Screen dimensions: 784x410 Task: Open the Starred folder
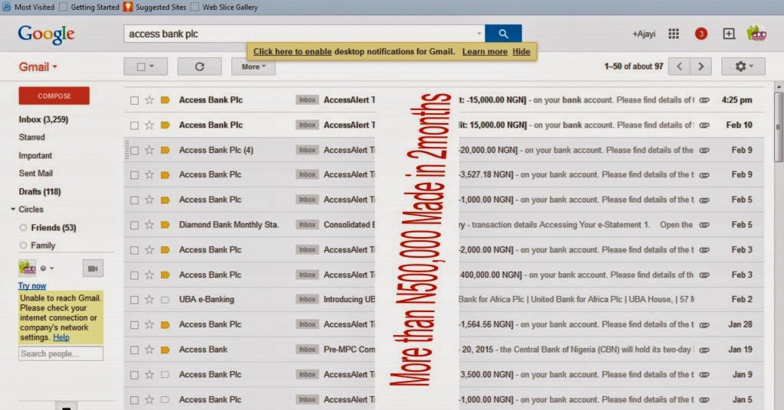[x=31, y=137]
